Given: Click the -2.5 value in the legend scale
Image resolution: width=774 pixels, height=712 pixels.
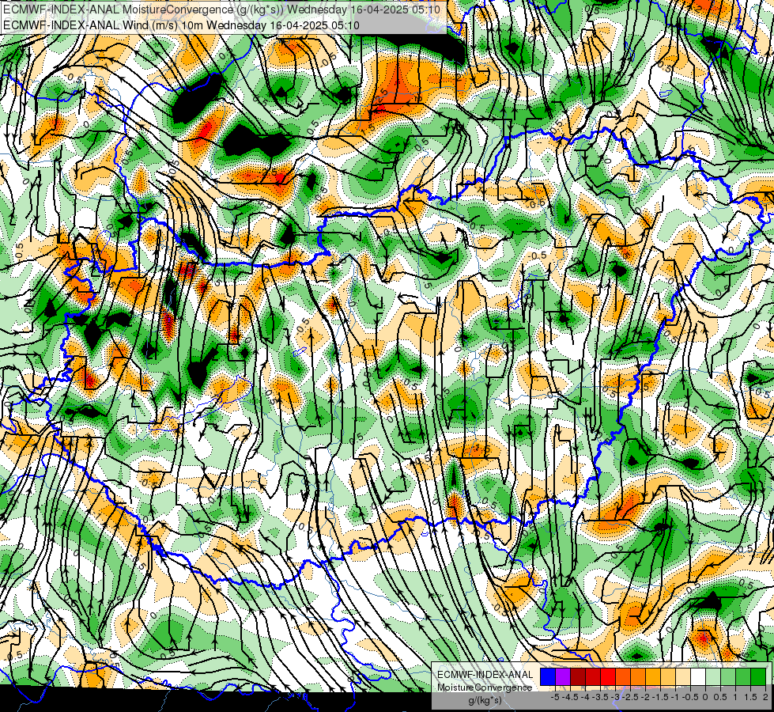Looking at the screenshot, I should point(630,697).
